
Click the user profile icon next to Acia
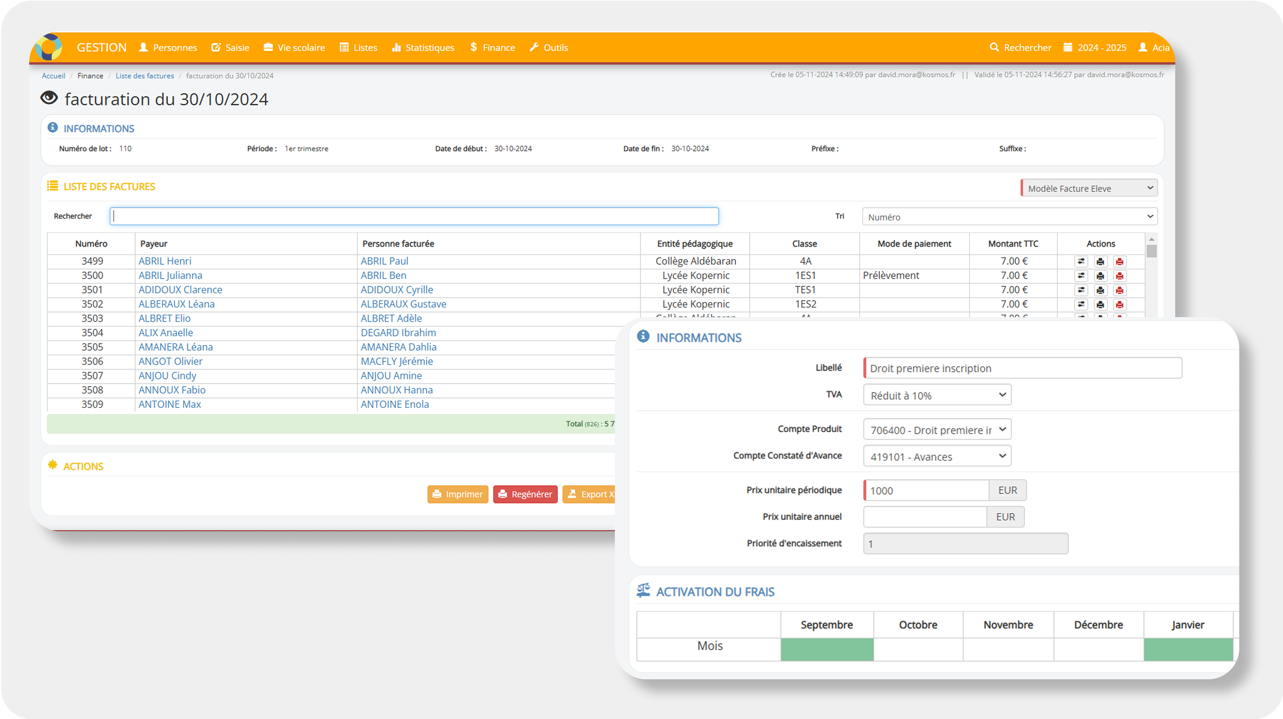1143,47
